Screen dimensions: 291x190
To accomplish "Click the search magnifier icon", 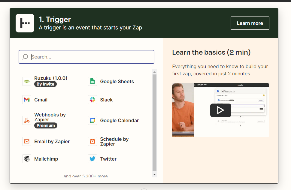I will pyautogui.click(x=25, y=57).
